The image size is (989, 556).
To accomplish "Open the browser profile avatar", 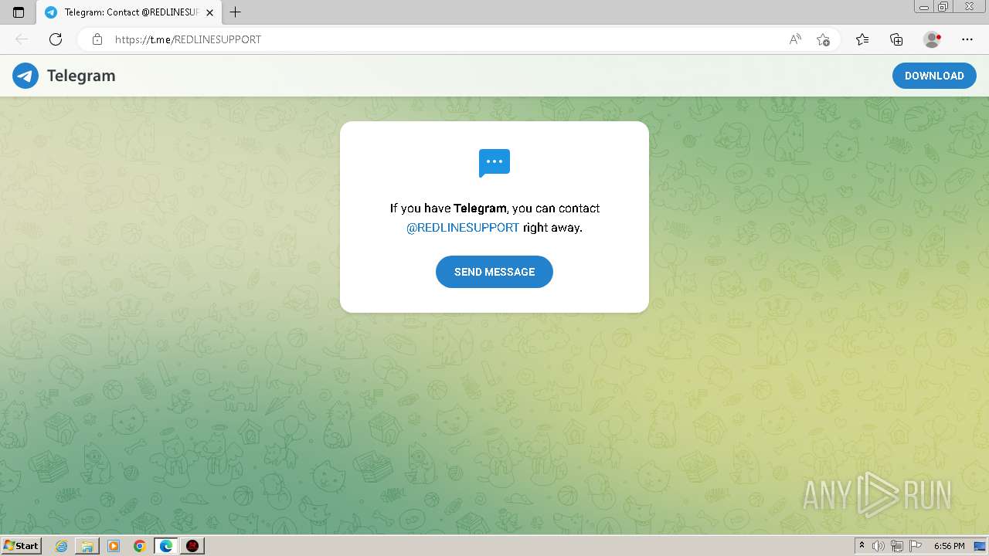I will [x=932, y=39].
